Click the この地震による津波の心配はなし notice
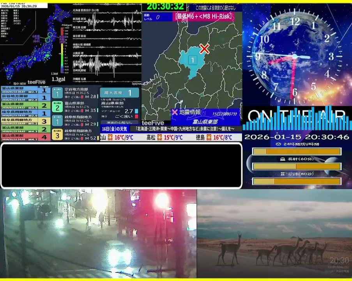The height and width of the screenshot is (281, 352). tap(216, 8)
